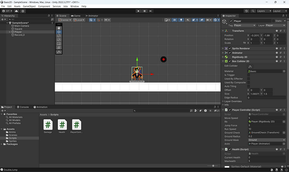This screenshot has height=172, width=289.
Task: Open the GameObject menu
Action: (x=29, y=6)
